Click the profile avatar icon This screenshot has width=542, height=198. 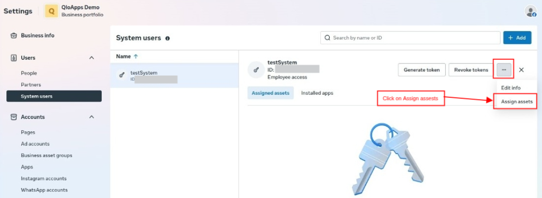pyautogui.click(x=530, y=11)
